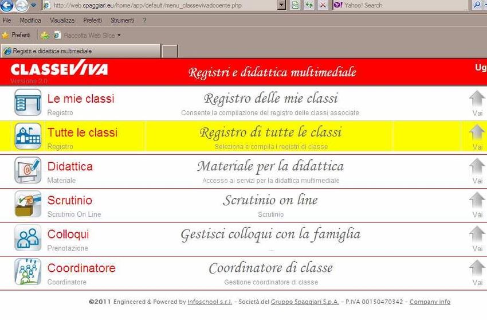Open the Strumenti menu
The image size is (487, 320).
pyautogui.click(x=121, y=20)
